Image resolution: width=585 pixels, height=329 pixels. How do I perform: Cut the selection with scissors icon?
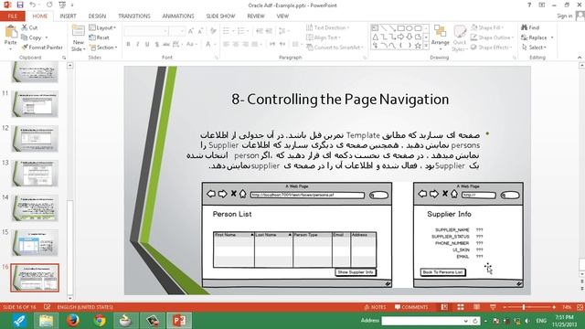click(x=29, y=27)
